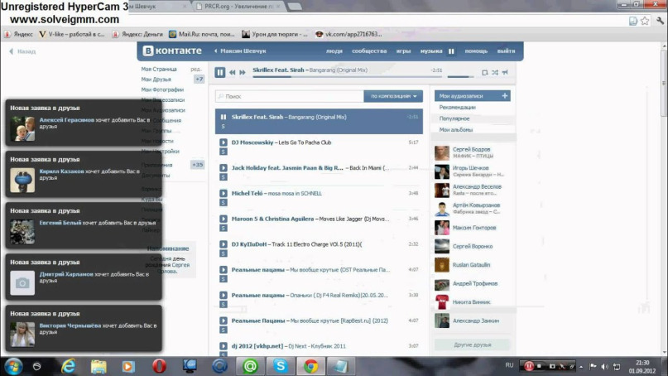
Task: Play the 4:07 Реальные пацаны OST track
Action: click(x=223, y=269)
